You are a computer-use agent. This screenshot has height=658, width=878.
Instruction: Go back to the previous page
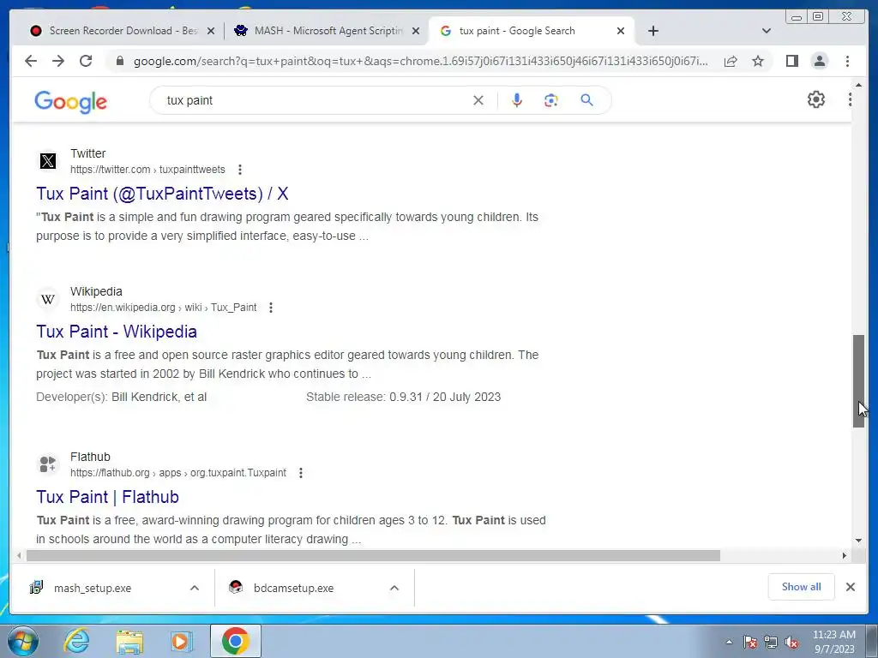(31, 61)
